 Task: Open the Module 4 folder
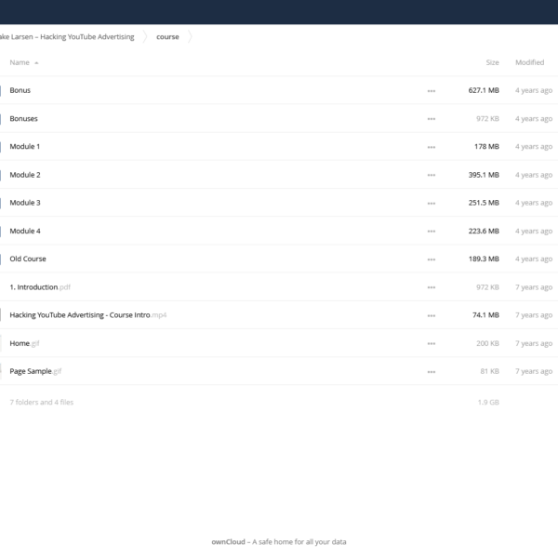[25, 231]
